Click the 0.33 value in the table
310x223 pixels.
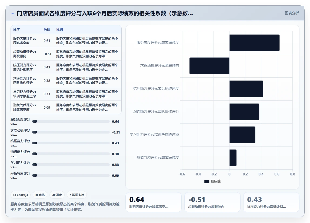point(47,94)
